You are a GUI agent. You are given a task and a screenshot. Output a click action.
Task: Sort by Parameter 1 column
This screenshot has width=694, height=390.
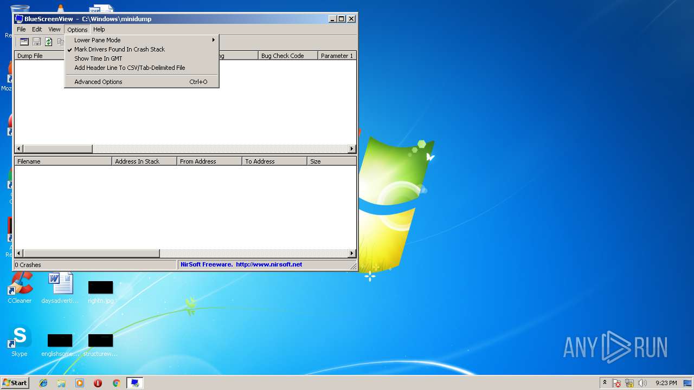[x=337, y=56]
